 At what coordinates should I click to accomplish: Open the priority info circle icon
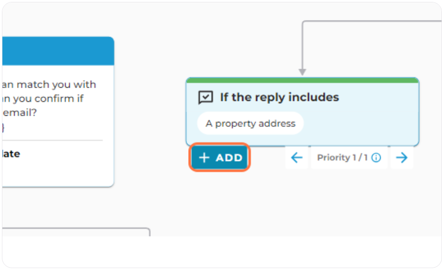(376, 157)
